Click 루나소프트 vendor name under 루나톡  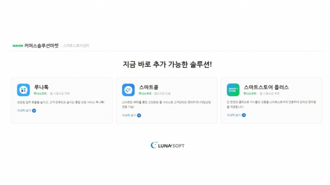[40, 93]
